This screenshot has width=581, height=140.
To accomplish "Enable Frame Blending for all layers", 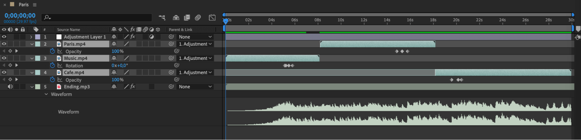I will 187,18.
